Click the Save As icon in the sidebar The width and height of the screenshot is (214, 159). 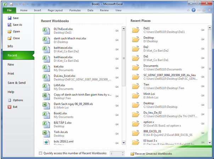10,25
